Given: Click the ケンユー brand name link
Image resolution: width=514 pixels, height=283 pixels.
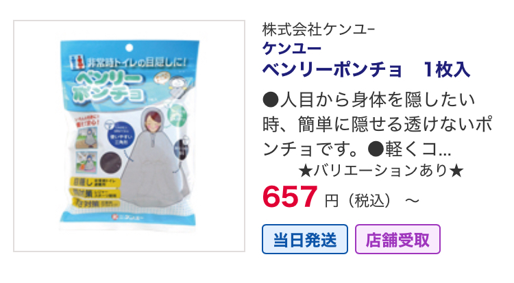Looking at the screenshot, I should [291, 49].
